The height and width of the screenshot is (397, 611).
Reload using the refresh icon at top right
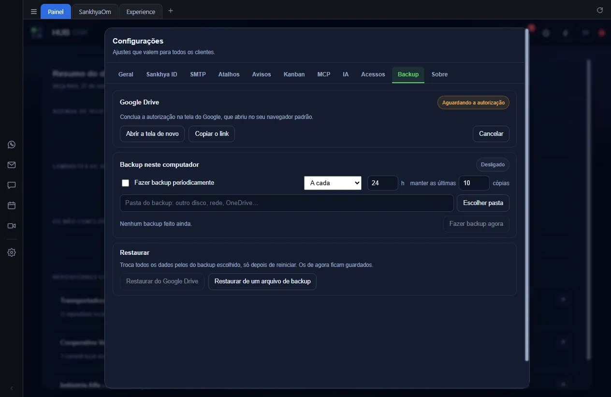click(600, 10)
